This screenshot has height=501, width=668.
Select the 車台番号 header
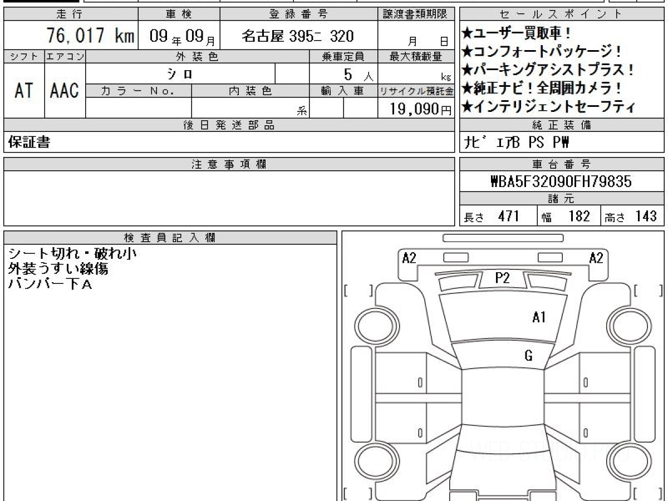[562, 164]
